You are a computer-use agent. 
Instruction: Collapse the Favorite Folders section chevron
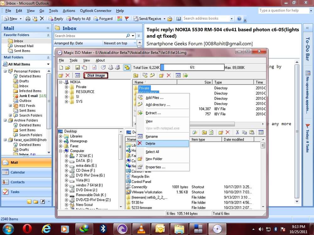tap(48, 35)
